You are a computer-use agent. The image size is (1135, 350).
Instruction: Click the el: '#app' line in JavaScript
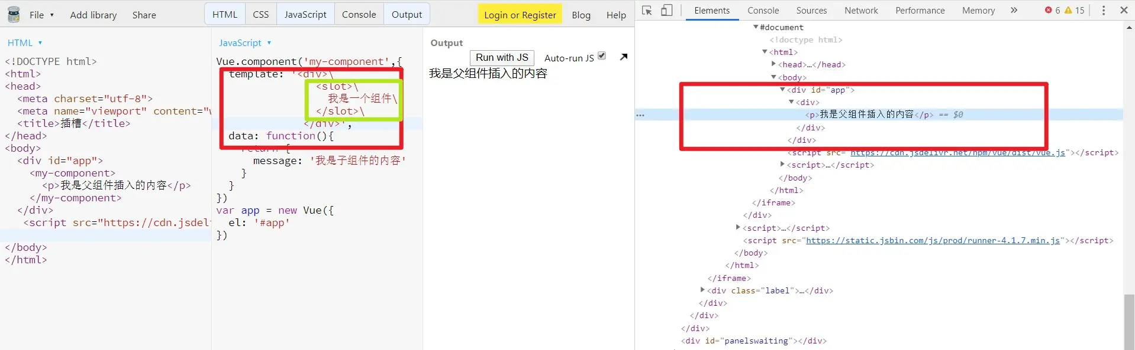click(x=259, y=223)
